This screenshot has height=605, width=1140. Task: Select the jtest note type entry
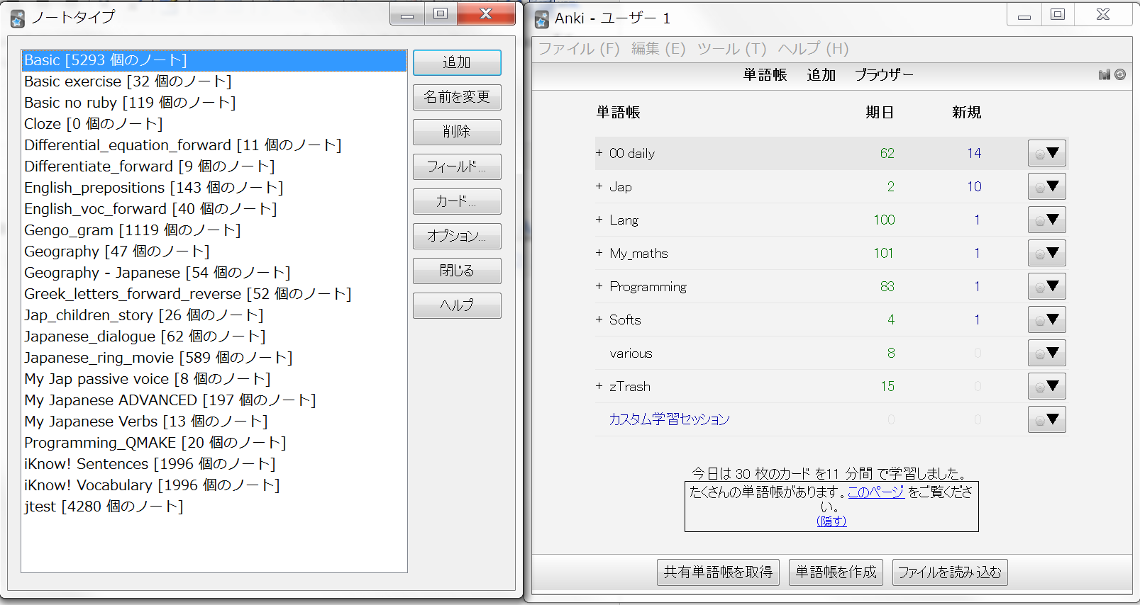tap(104, 507)
